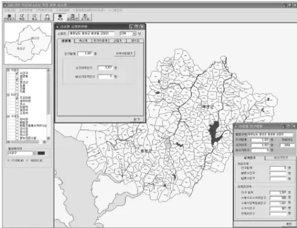Maximize the pollution-source status dialog
Image resolution: width=297 pixels, height=228 pixels.
click(x=137, y=27)
